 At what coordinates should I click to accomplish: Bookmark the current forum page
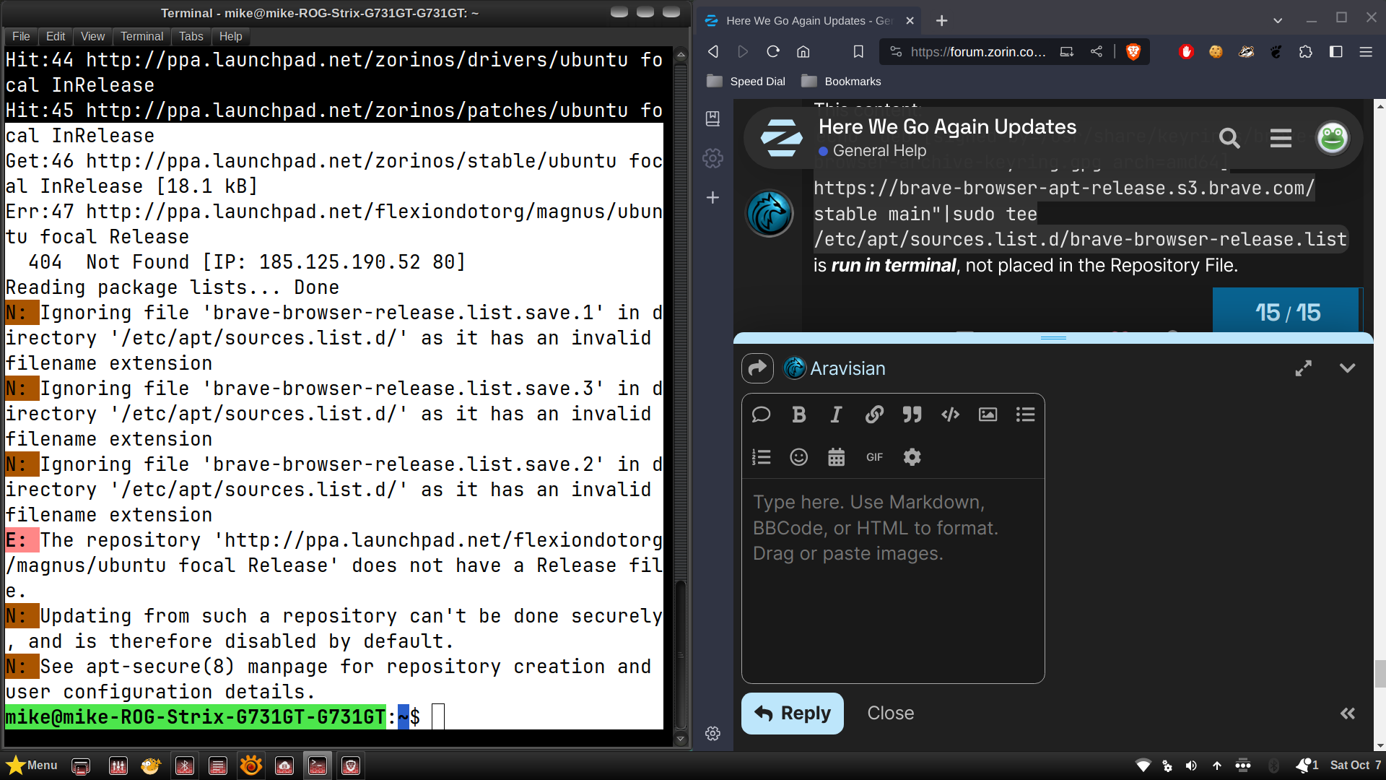[858, 51]
